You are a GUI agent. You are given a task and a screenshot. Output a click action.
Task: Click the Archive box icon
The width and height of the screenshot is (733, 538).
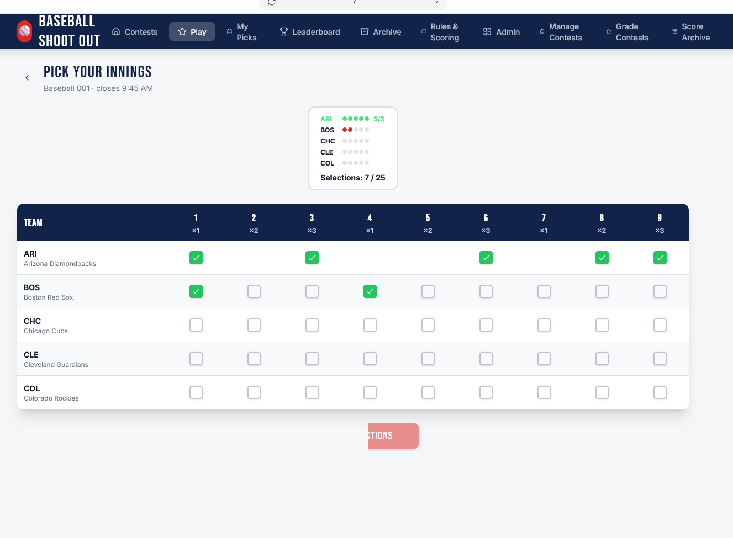pyautogui.click(x=365, y=32)
